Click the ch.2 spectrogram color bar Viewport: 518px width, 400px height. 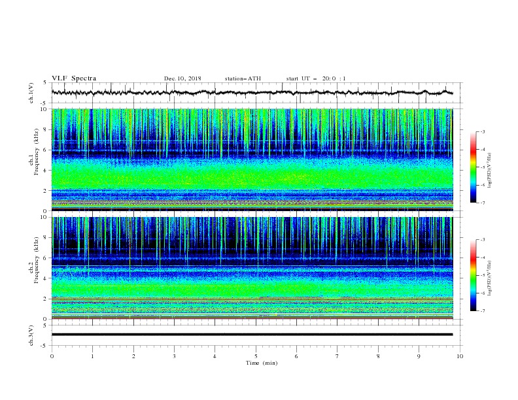pos(473,275)
